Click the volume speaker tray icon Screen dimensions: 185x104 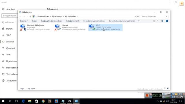(x=167, y=101)
